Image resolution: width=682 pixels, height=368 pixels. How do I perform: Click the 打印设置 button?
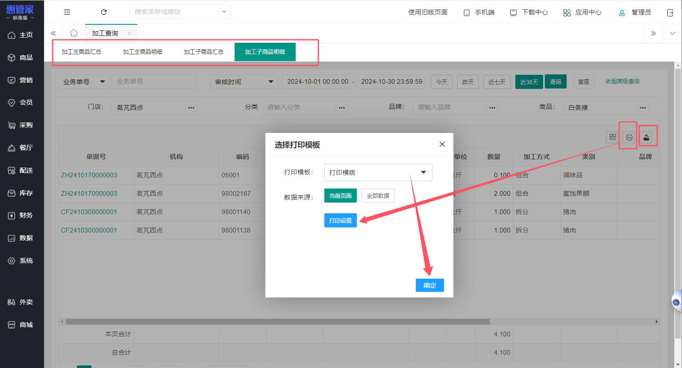point(341,221)
